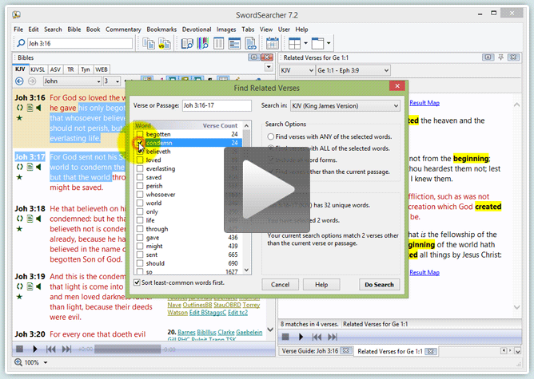The width and height of the screenshot is (534, 379).
Task: Expand the window layout dropdown arrow
Action: 329,43
